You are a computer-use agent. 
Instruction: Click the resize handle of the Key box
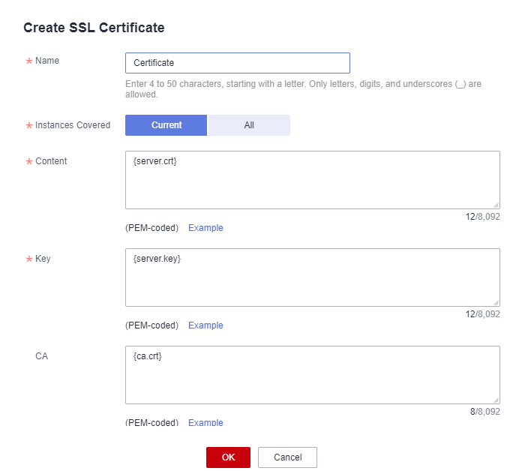click(x=496, y=302)
